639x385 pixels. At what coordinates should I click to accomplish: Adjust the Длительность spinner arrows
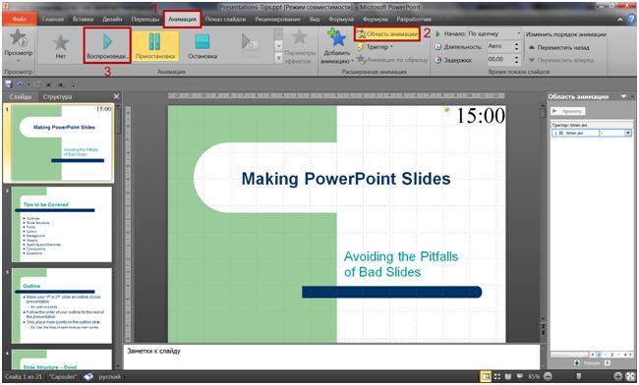click(x=517, y=46)
